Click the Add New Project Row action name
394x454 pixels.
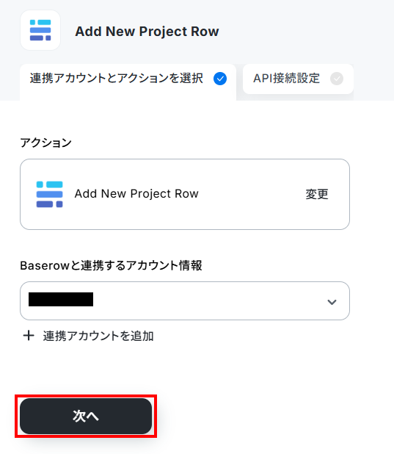[136, 194]
